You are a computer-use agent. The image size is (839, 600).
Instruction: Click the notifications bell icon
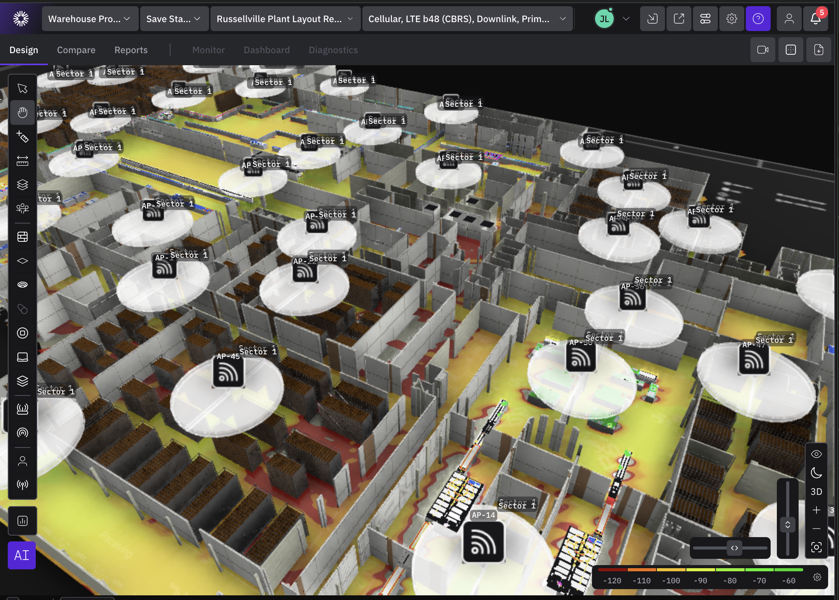815,19
